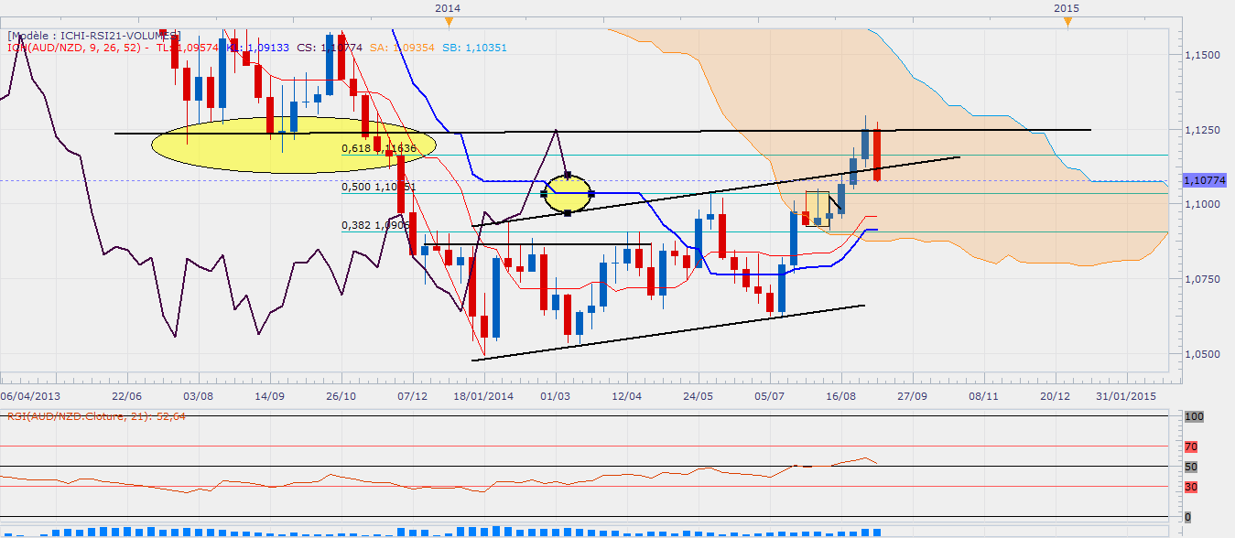Viewport: 1235px width, 538px height.
Task: Click the 26/10 date label
Action: coord(341,395)
